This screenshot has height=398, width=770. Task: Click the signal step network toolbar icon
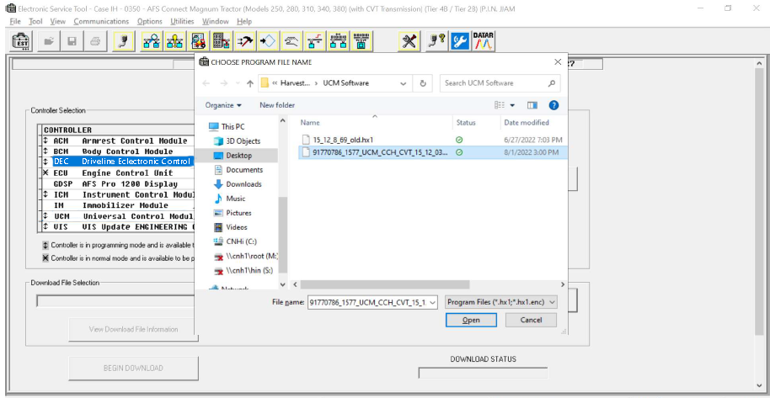315,41
